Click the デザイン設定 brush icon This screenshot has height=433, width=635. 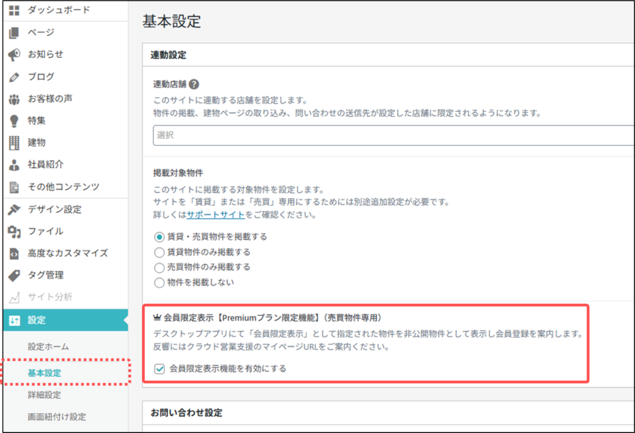coord(14,210)
